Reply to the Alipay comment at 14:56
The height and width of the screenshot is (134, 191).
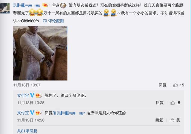[159, 120]
